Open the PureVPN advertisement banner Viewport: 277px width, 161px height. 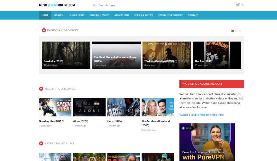[207, 142]
